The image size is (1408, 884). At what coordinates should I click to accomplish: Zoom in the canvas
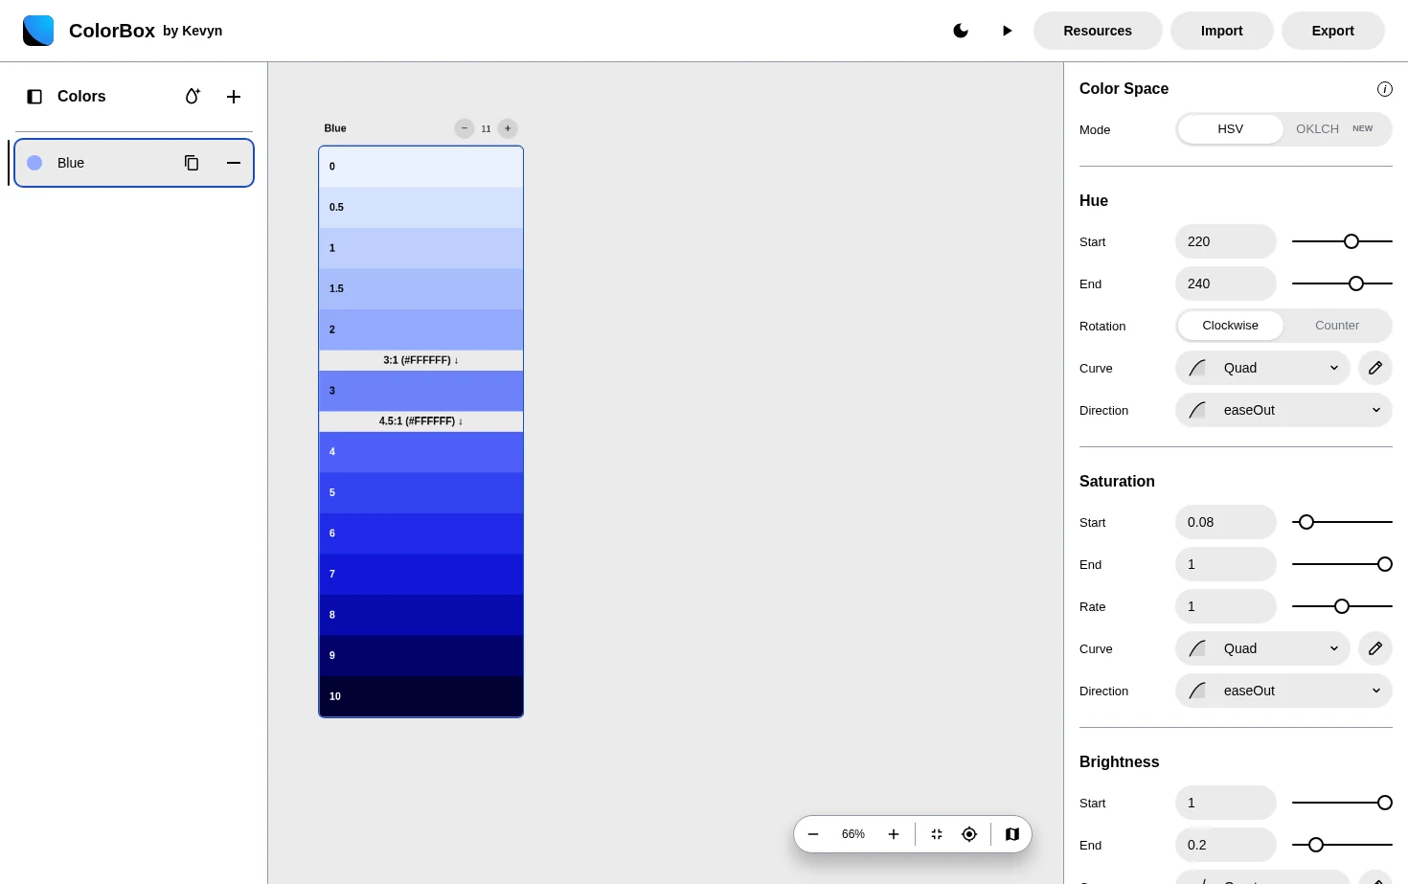point(894,834)
